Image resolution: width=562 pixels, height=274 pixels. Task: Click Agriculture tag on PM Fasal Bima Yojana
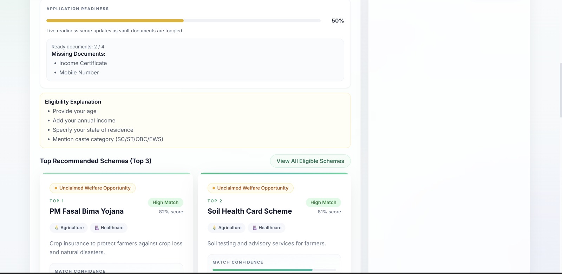[x=68, y=228]
